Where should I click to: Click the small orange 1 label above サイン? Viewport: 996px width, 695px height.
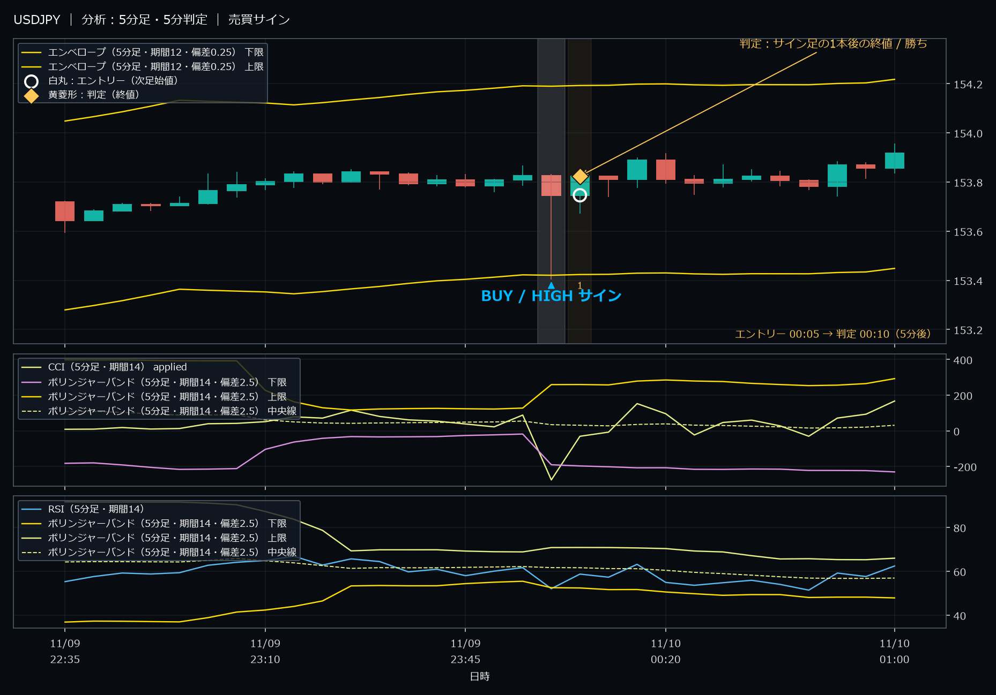[x=580, y=285]
